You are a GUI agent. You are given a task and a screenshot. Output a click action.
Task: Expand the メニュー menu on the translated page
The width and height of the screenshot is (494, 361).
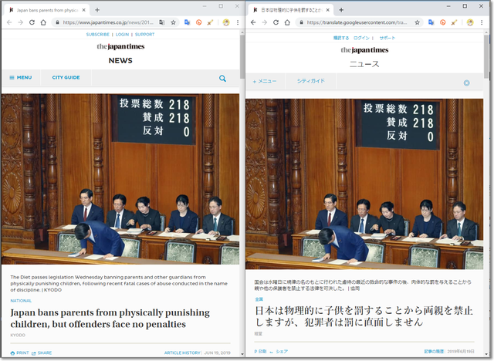pos(265,81)
